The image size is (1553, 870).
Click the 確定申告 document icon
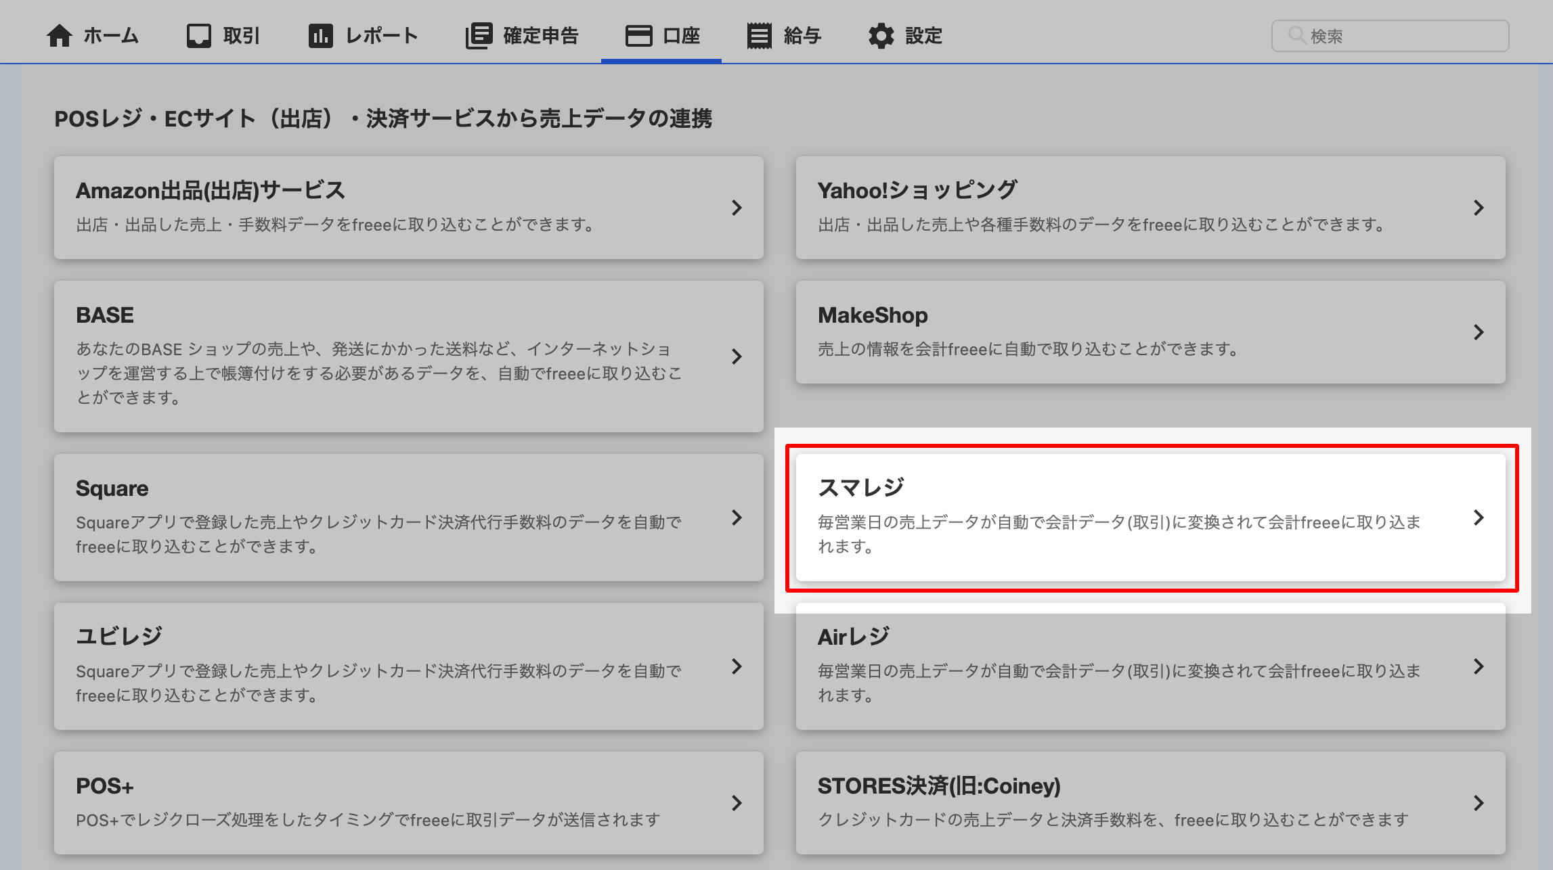[x=479, y=35]
